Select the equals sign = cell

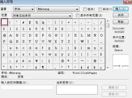point(89,29)
